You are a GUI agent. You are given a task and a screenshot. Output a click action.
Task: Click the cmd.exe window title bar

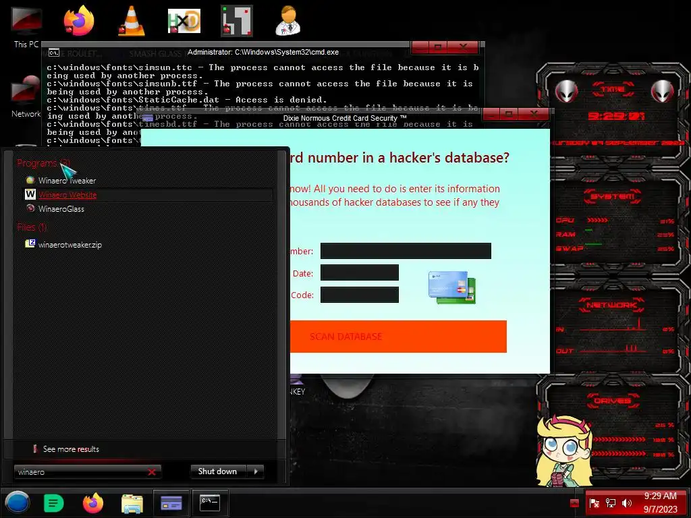pyautogui.click(x=263, y=52)
